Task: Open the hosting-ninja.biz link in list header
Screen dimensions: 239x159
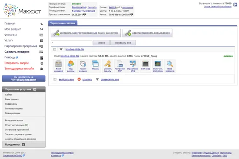Action: [75, 49]
